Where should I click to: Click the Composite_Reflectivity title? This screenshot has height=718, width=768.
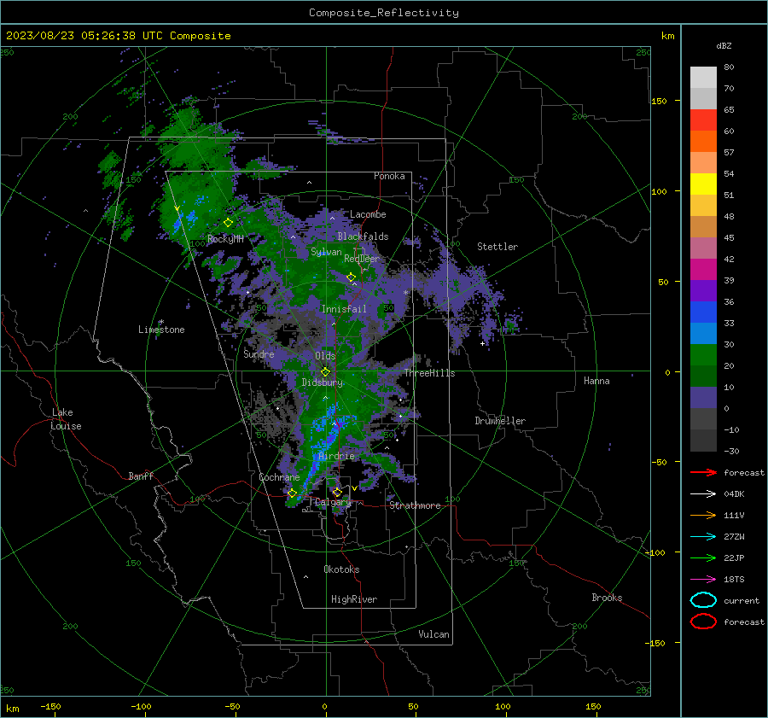(384, 13)
